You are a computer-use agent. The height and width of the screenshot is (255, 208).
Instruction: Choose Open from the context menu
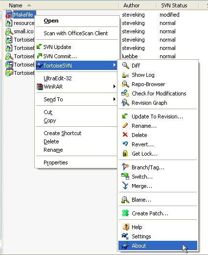76,21
